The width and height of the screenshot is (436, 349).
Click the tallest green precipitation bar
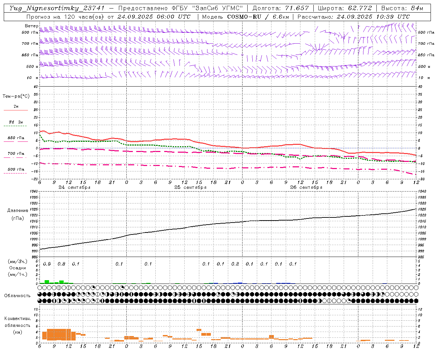47,282
